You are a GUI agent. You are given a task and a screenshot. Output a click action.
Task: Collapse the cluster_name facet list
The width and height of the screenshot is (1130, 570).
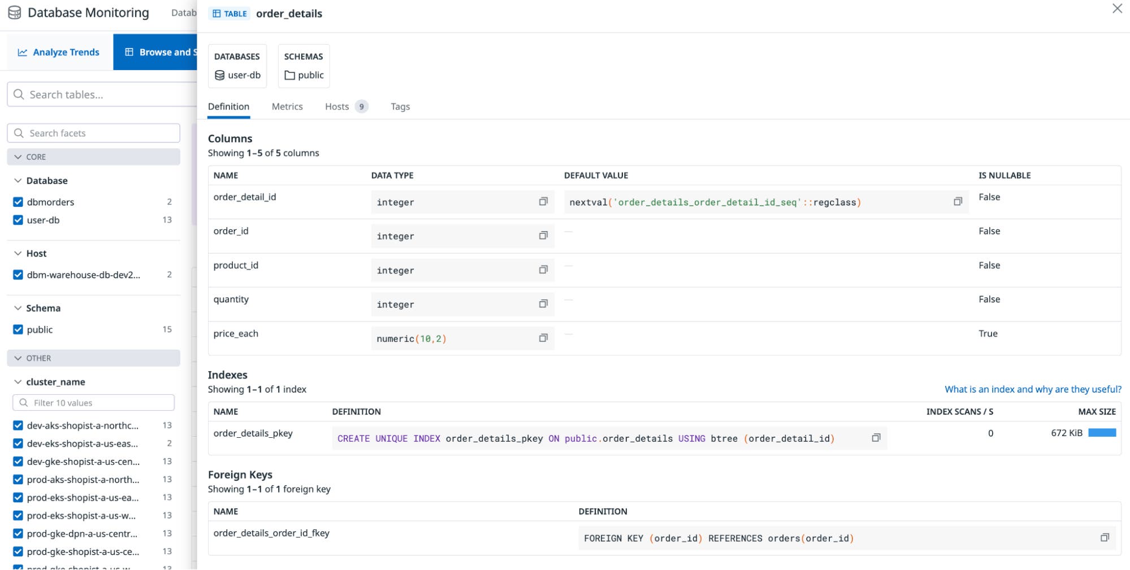[16, 381]
